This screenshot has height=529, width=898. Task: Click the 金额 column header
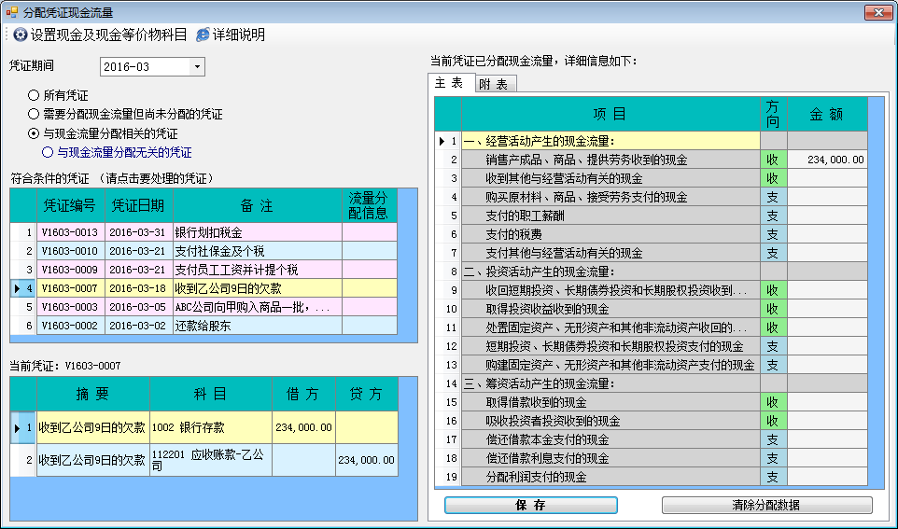[x=828, y=115]
